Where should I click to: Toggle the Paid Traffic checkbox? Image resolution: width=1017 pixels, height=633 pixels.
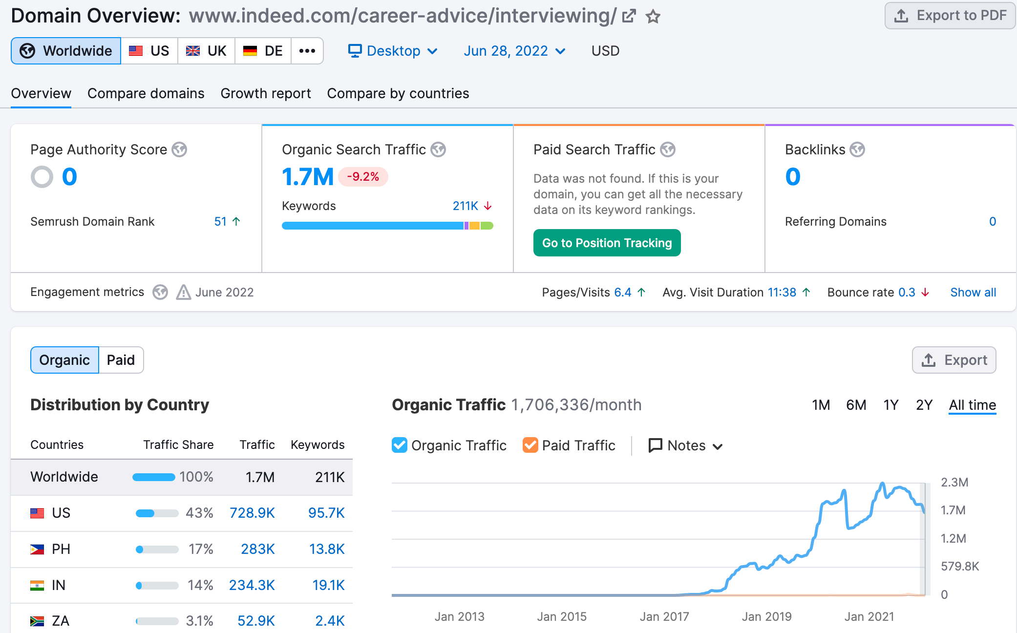point(530,445)
